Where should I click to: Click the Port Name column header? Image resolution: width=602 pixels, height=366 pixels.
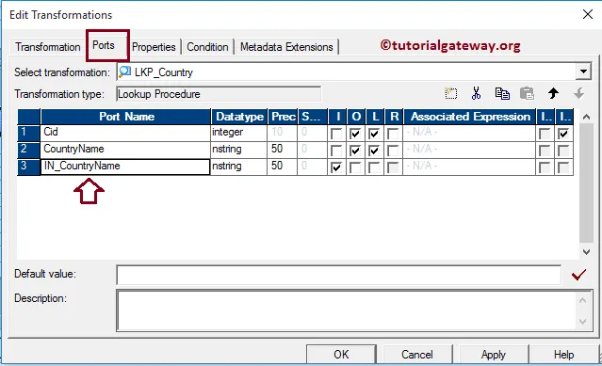pyautogui.click(x=126, y=117)
